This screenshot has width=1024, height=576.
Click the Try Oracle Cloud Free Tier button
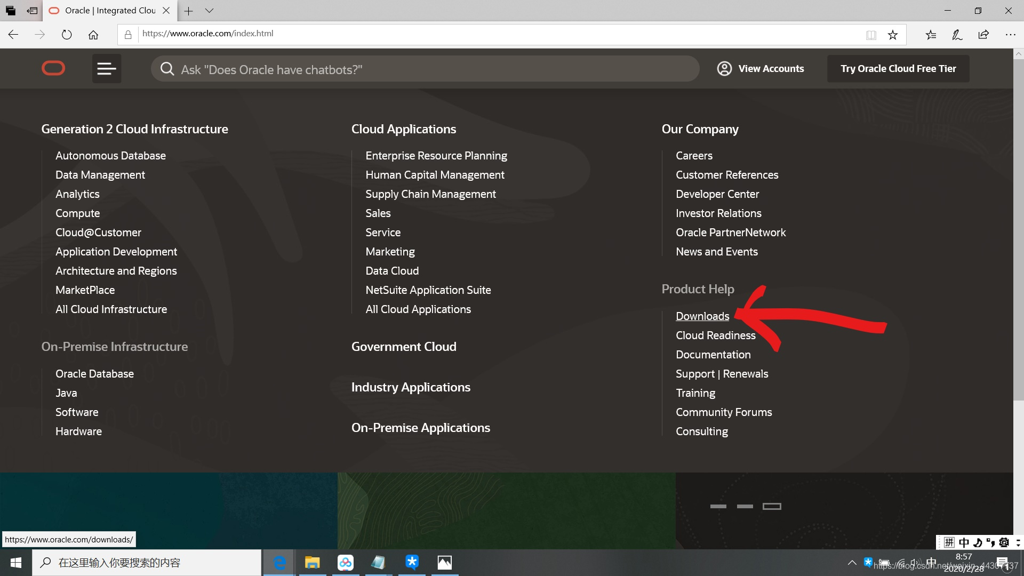click(x=899, y=68)
